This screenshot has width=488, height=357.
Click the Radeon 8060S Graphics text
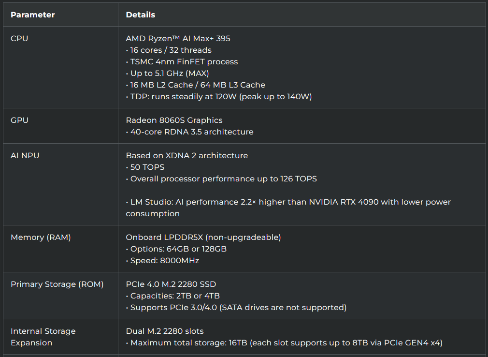[174, 120]
